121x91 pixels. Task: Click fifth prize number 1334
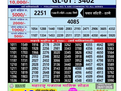click(x=43, y=35)
